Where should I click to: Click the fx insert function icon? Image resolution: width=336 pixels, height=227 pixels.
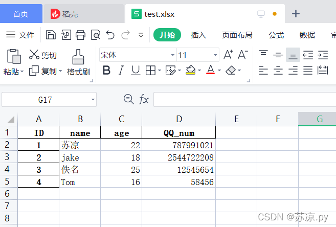click(144, 100)
